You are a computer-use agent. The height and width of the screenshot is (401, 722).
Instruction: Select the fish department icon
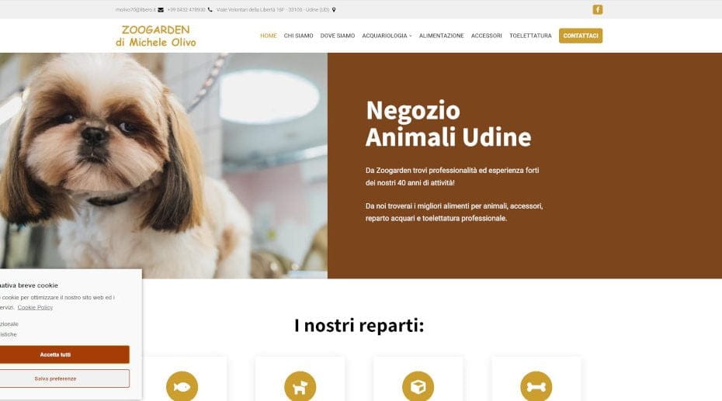pyautogui.click(x=182, y=387)
